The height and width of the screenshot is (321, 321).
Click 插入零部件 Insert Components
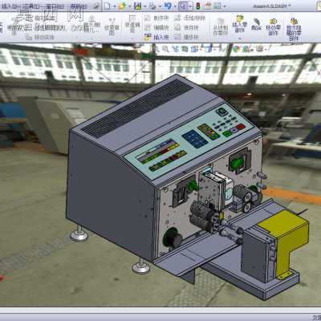(x=239, y=24)
